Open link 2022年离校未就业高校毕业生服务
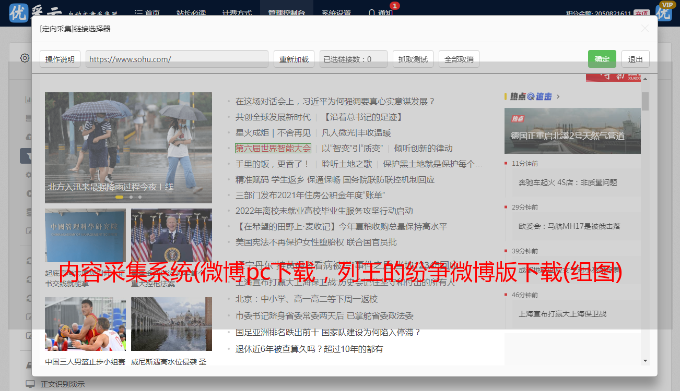 (x=324, y=211)
